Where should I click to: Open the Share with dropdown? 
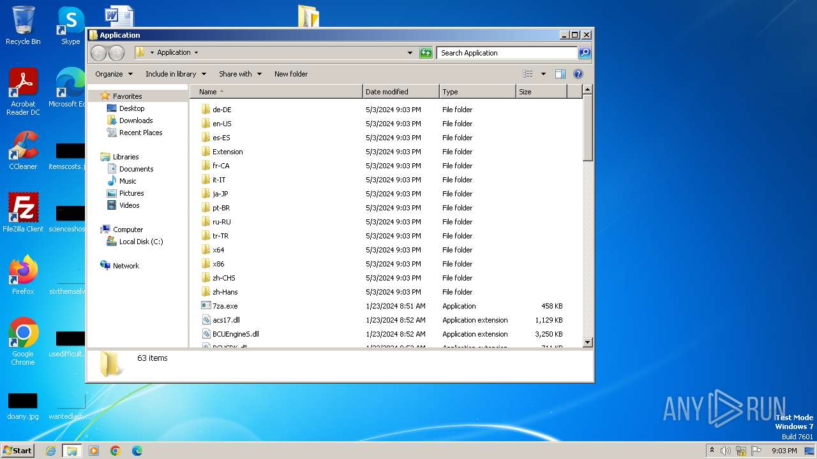click(x=240, y=74)
